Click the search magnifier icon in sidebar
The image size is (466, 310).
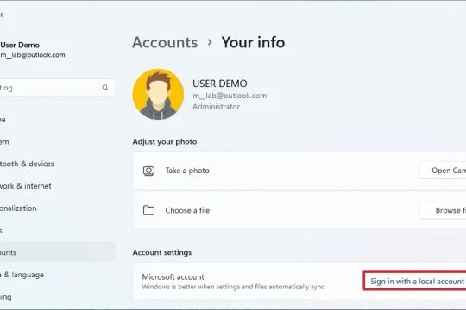tap(105, 88)
